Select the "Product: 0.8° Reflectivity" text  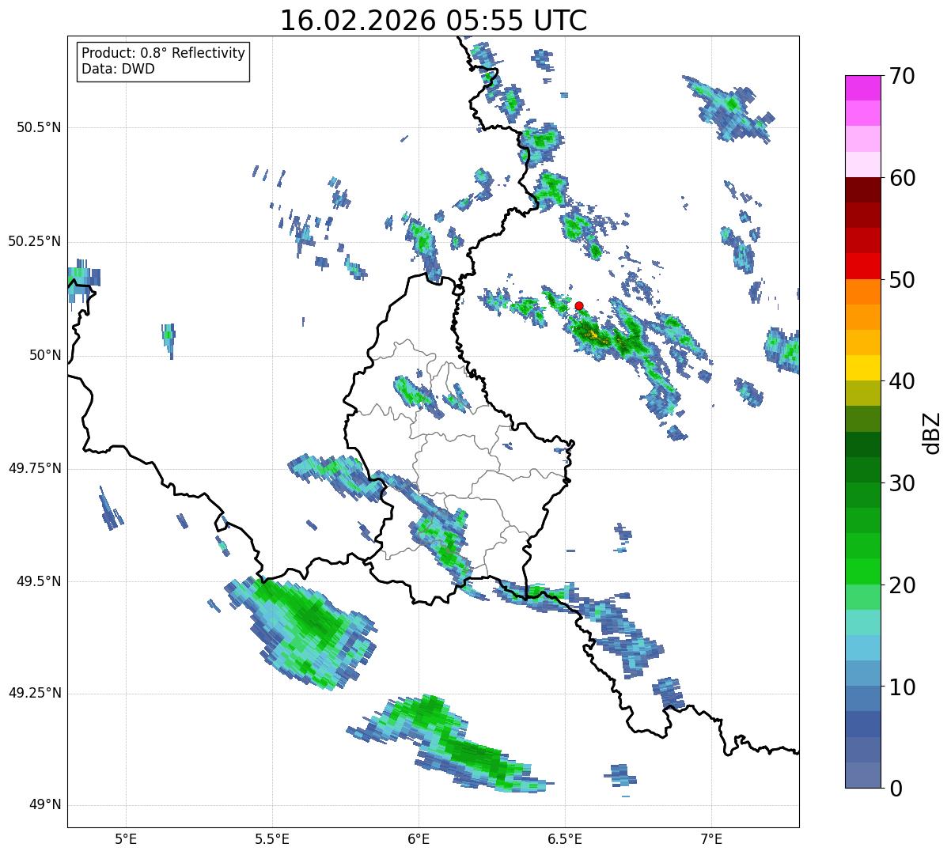point(164,53)
